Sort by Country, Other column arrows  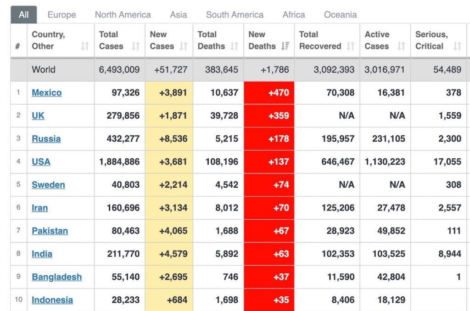click(x=85, y=46)
